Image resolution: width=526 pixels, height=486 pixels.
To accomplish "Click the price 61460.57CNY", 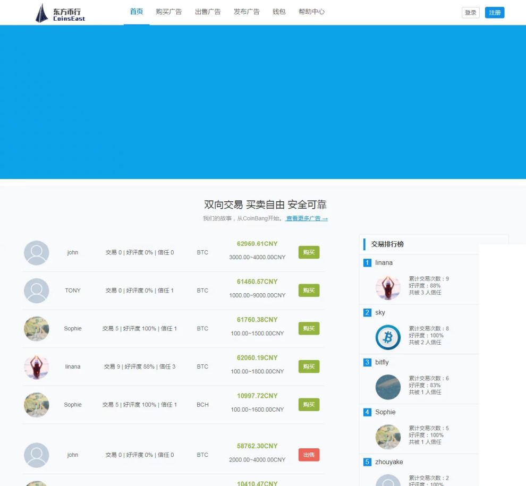I will coord(257,282).
